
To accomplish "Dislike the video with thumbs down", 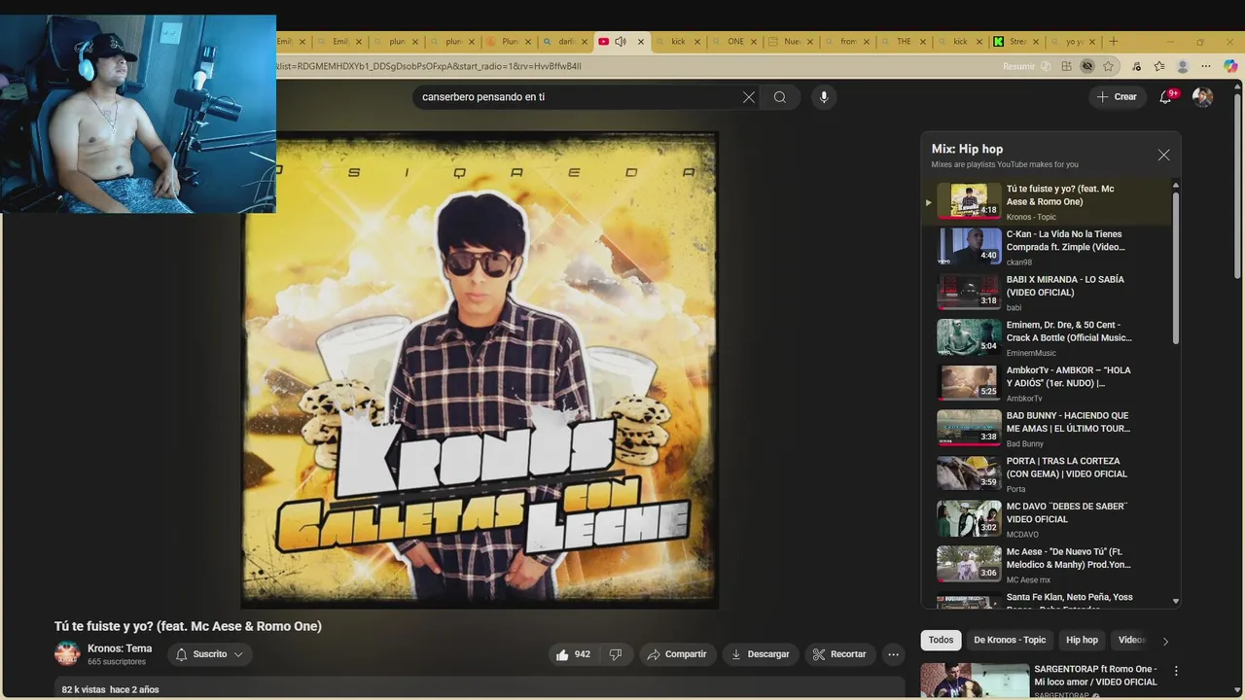I will point(615,654).
